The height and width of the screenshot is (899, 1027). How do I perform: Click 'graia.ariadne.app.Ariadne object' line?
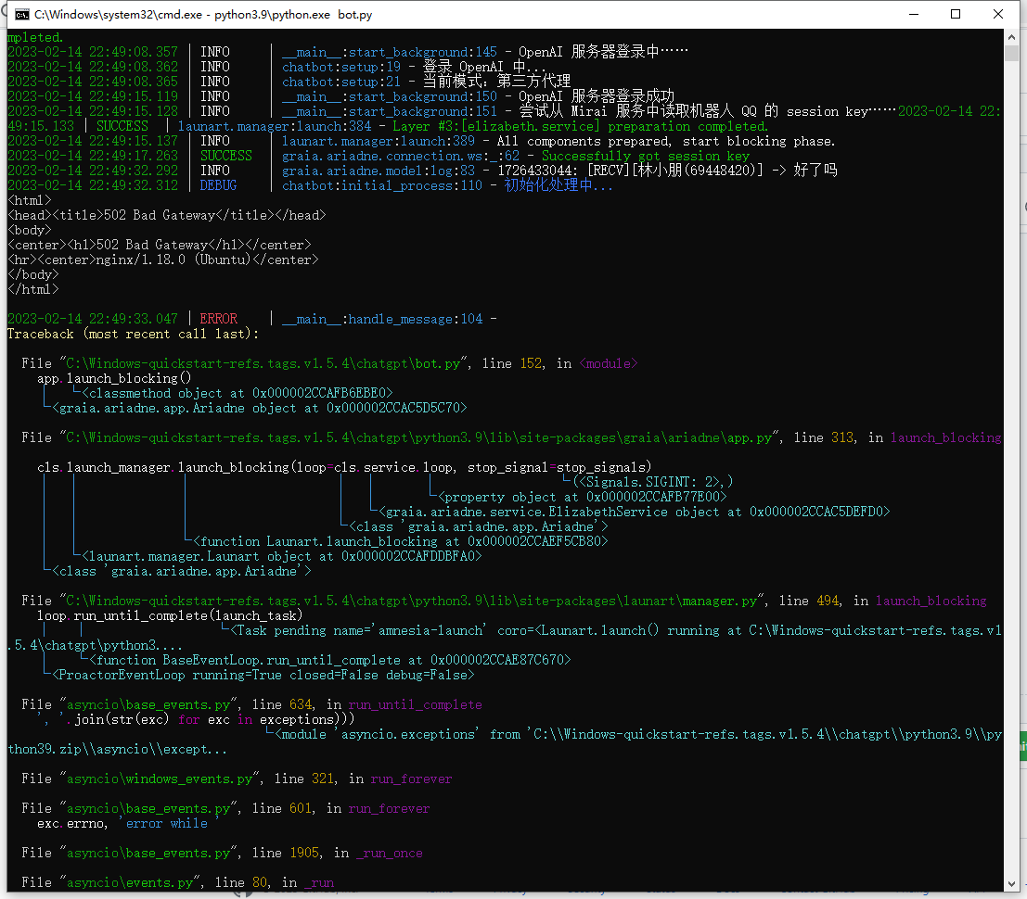(259, 408)
